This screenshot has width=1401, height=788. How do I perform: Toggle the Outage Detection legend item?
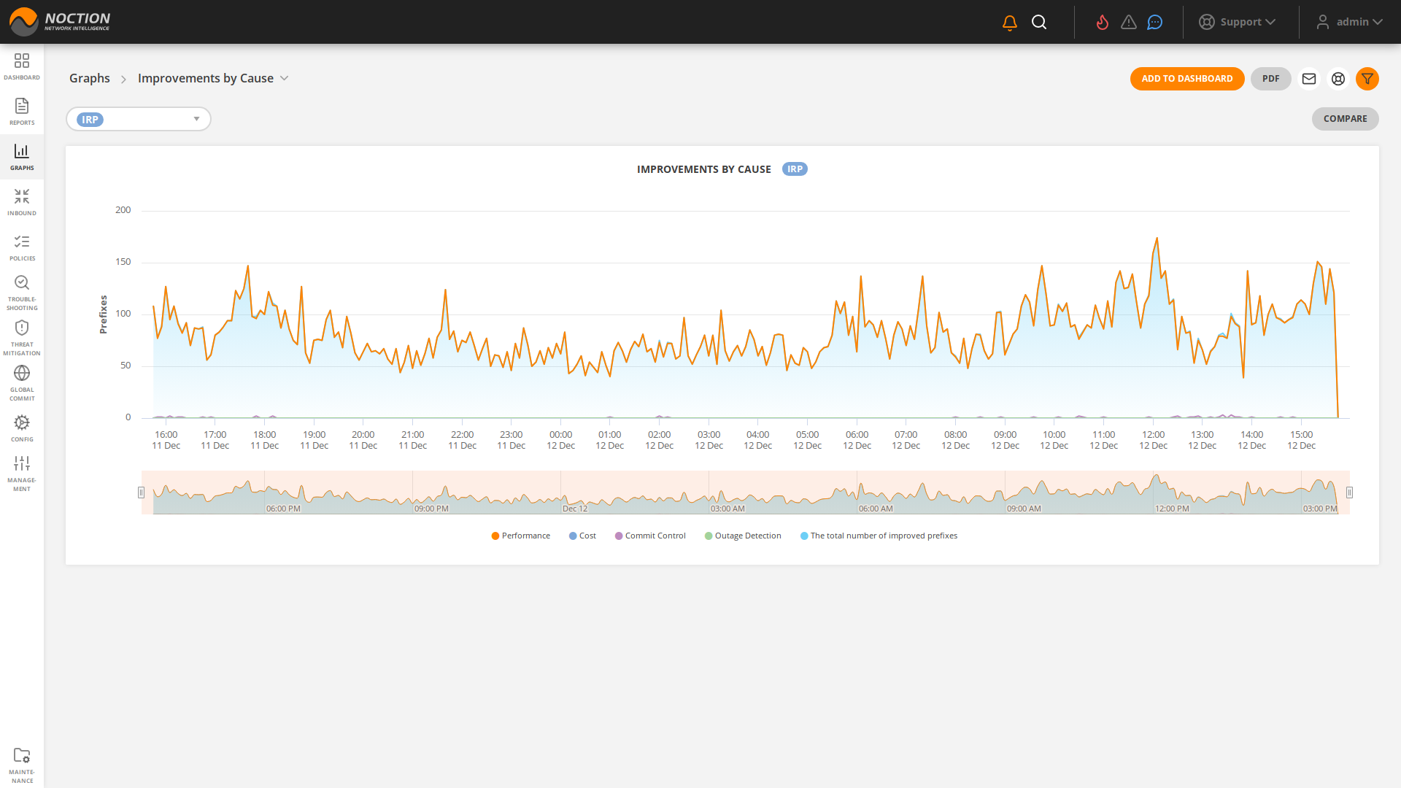[743, 535]
